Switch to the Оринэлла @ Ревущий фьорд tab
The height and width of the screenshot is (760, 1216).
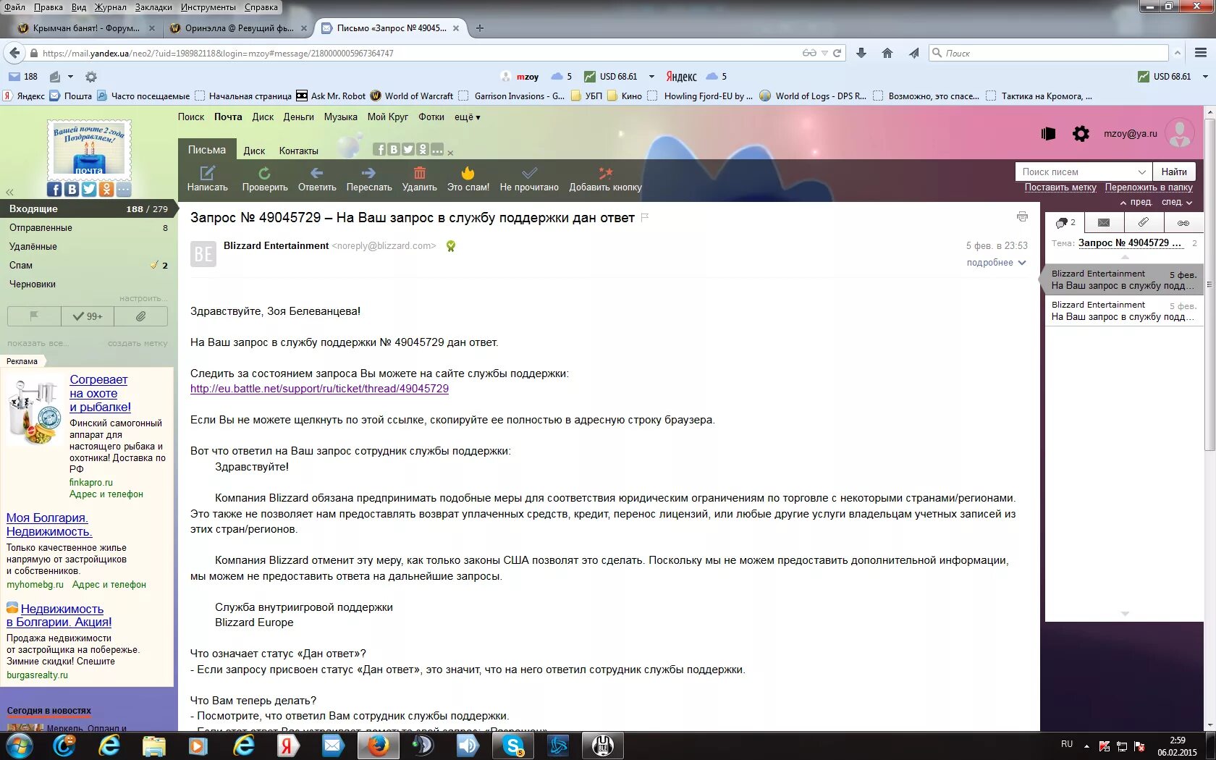coord(239,28)
